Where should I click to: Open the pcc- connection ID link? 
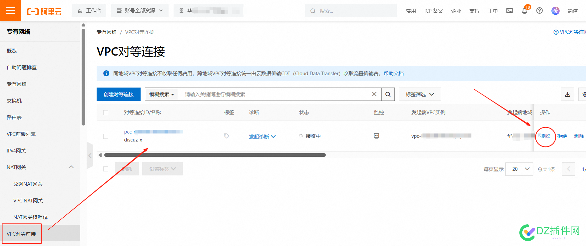coord(154,132)
